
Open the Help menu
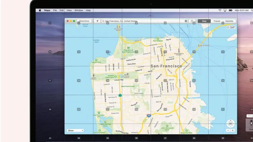[88, 10]
